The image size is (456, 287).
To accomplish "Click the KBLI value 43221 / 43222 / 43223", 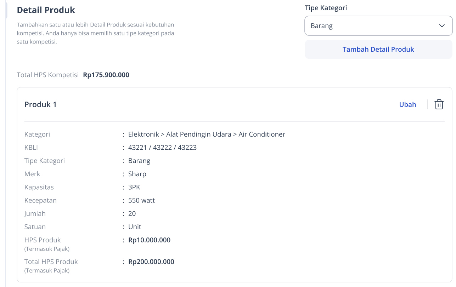I will [162, 148].
